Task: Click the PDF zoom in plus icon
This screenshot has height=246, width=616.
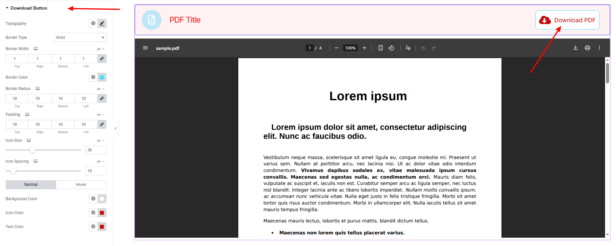Action: tap(364, 48)
